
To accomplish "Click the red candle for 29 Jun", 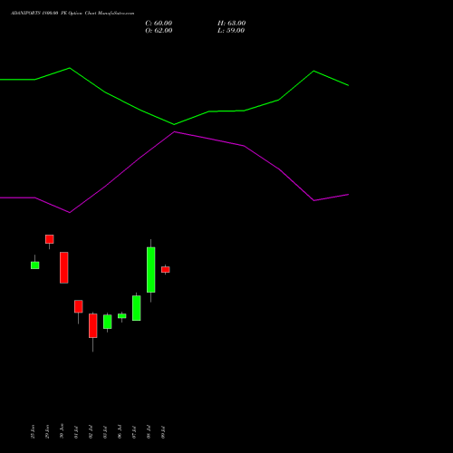I will (50, 239).
